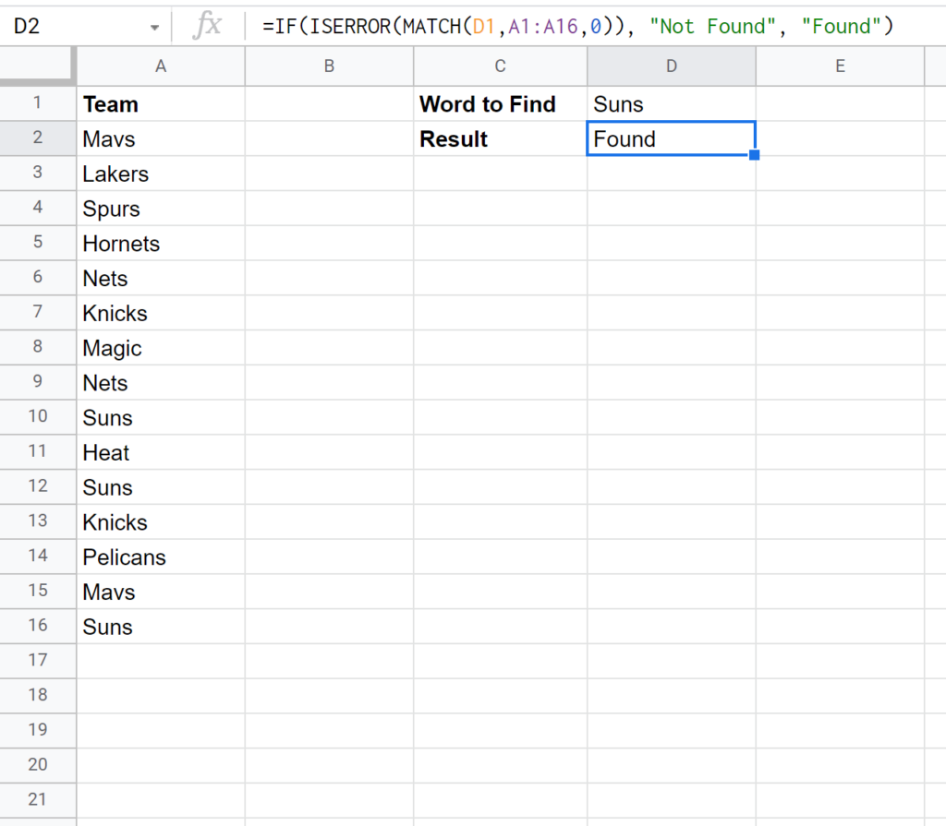946x826 pixels.
Task: Click the fx formula icon
Action: point(208,26)
